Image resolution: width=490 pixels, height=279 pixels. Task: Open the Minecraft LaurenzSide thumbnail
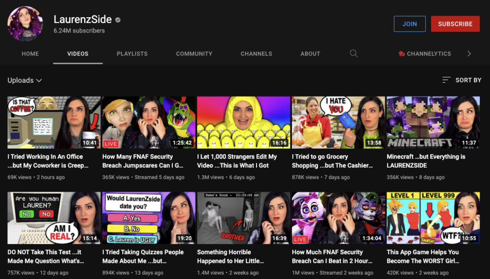(x=433, y=122)
